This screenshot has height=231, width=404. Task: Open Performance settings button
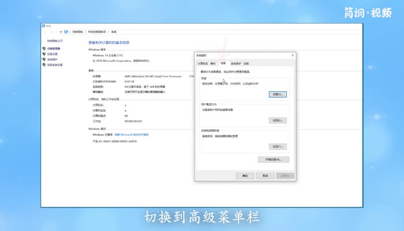click(278, 94)
